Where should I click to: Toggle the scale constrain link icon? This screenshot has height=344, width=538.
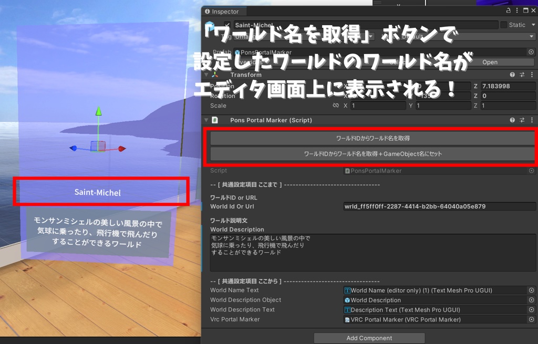pyautogui.click(x=335, y=105)
